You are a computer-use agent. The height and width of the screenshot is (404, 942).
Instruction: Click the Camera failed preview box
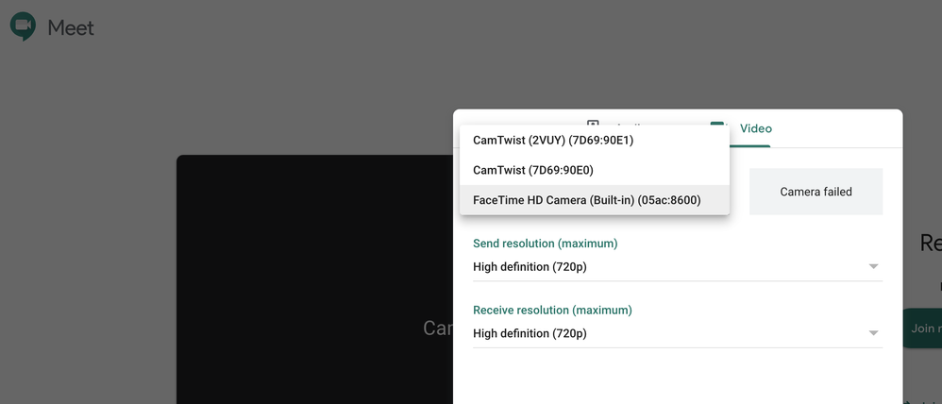click(816, 192)
